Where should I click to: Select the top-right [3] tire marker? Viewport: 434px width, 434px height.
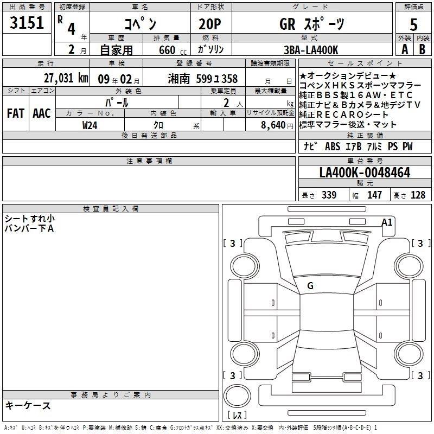click(x=420, y=244)
